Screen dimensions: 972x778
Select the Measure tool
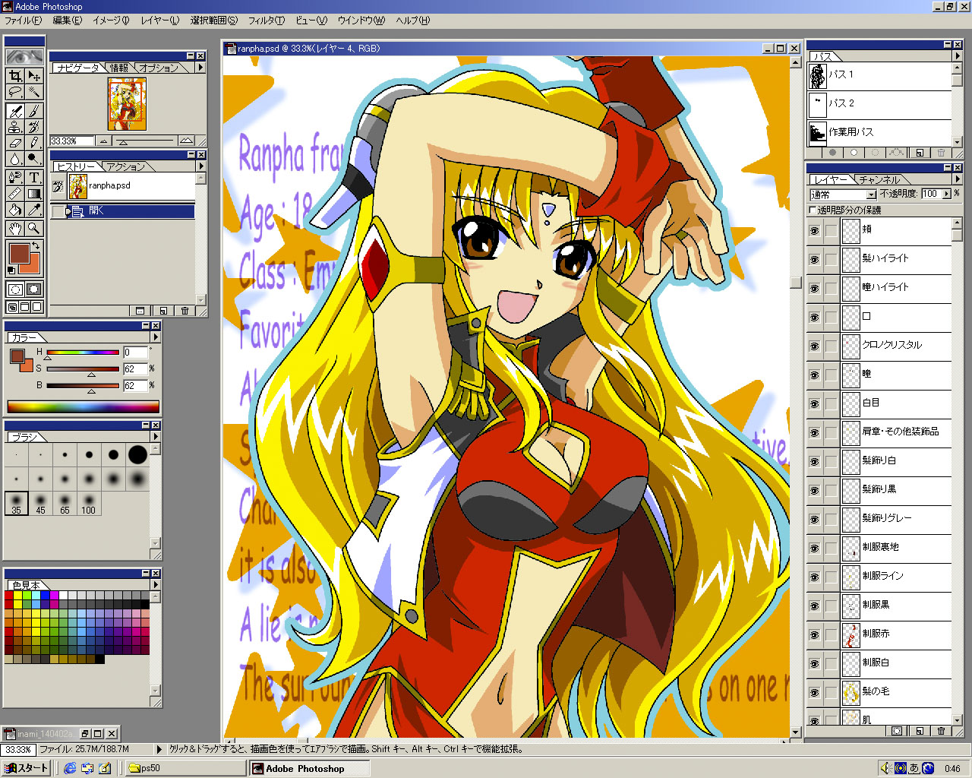tap(15, 193)
